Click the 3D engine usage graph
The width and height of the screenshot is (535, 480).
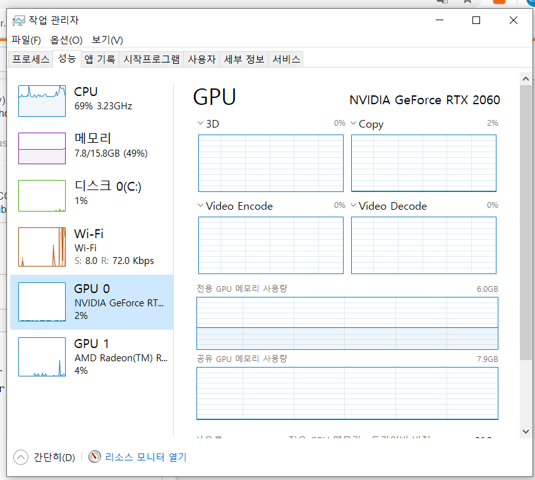(271, 163)
